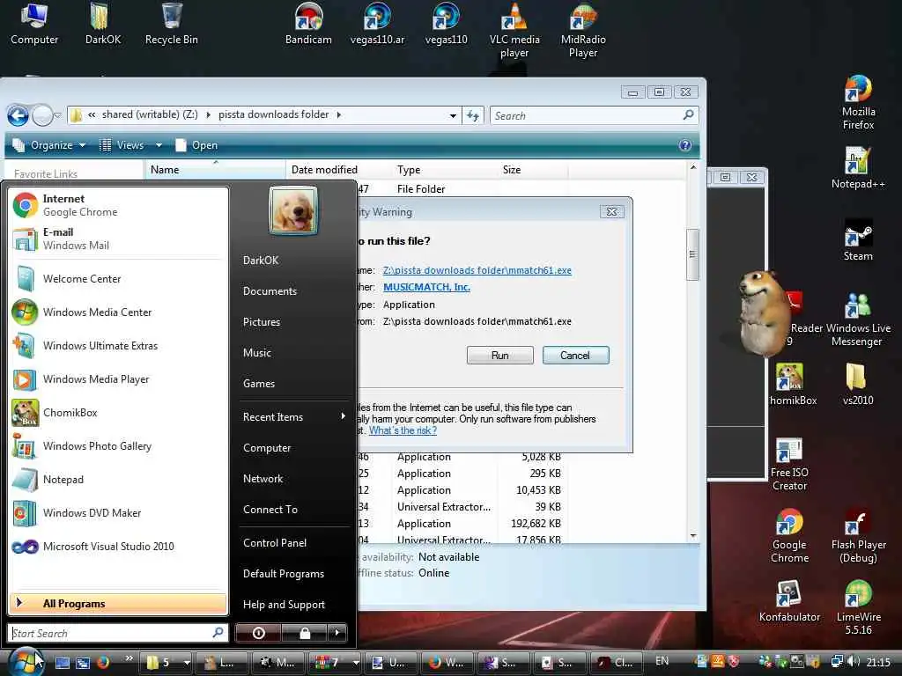
Task: Open the Konfabulator desktop shortcut
Action: [789, 601]
